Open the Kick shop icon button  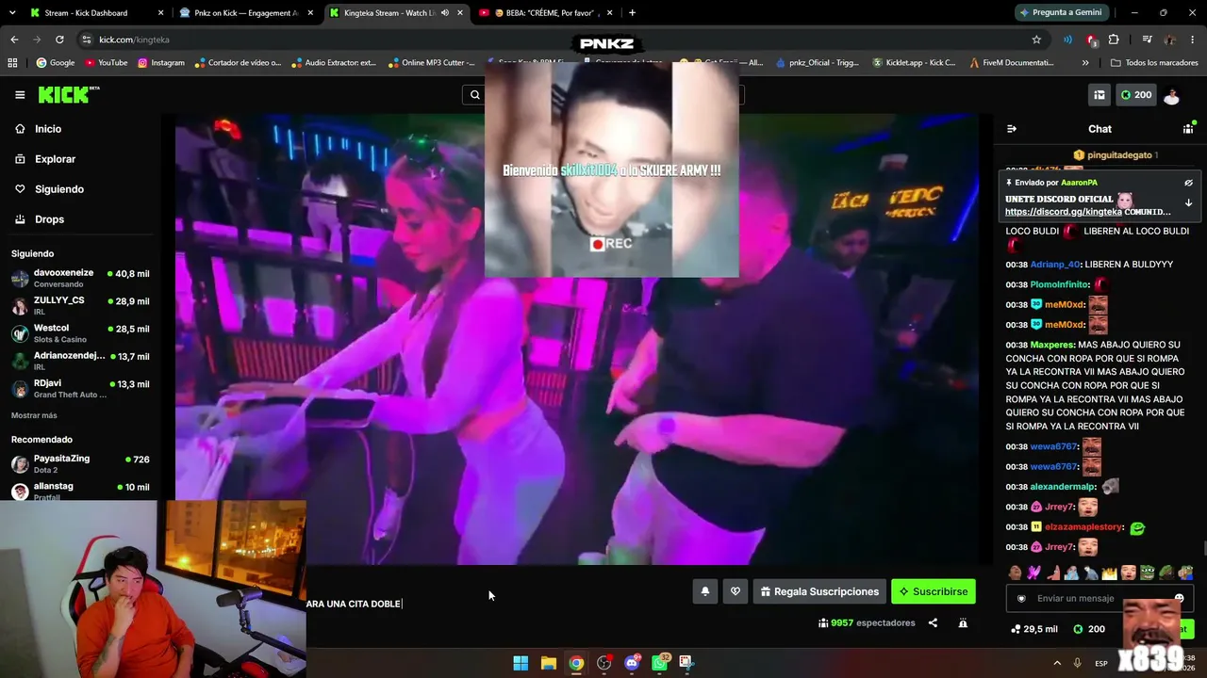(1100, 95)
